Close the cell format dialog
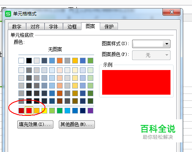This screenshot has width=192, height=152. coord(172,12)
